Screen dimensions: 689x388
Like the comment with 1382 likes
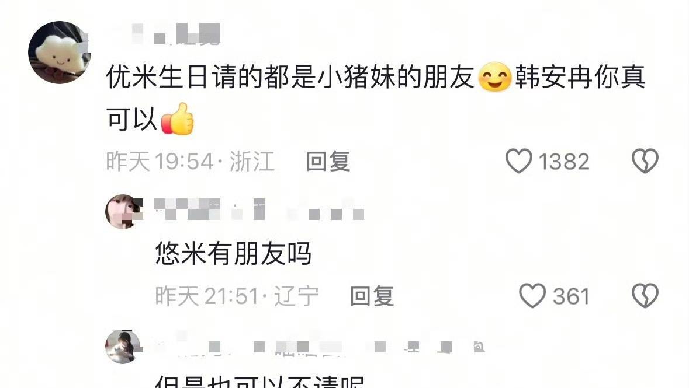[519, 160]
